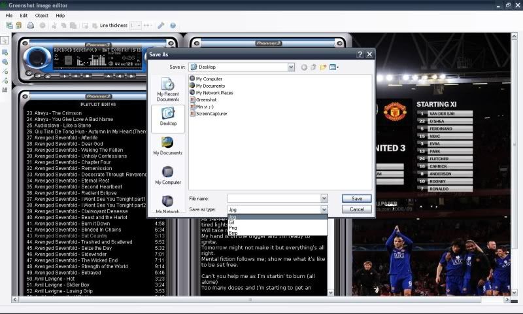Select the 'Min yi ;-)' item in file list

[x=201, y=107]
